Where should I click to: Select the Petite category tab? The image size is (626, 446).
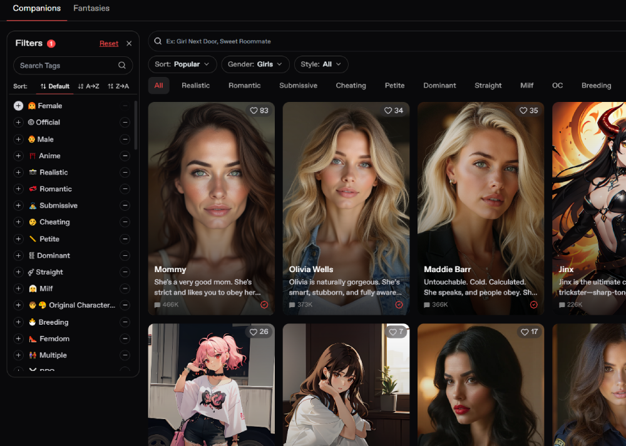pos(394,85)
